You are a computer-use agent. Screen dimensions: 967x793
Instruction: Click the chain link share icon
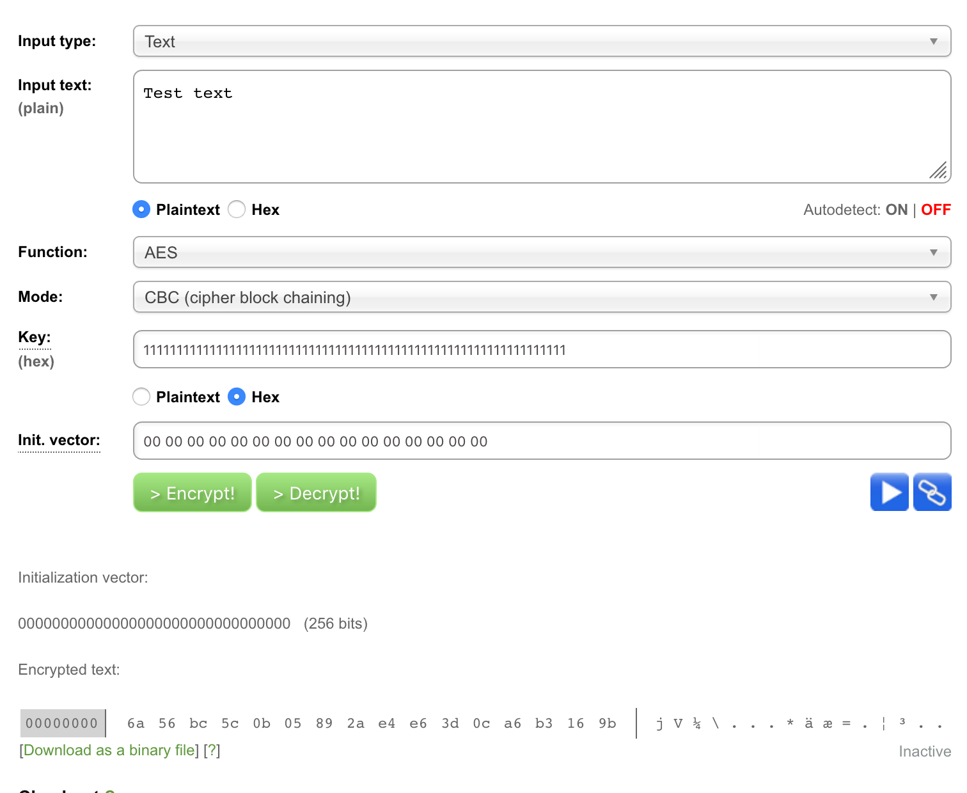932,492
